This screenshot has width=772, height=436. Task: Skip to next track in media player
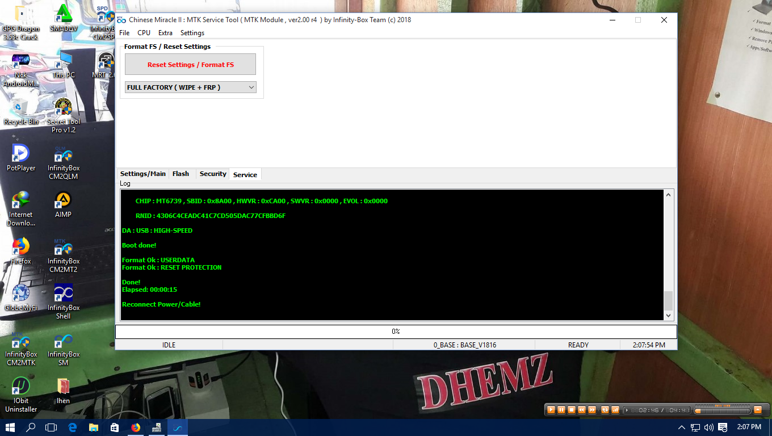click(592, 410)
